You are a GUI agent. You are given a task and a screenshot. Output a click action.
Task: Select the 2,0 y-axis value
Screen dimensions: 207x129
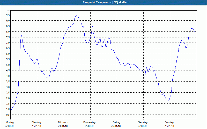pyautogui.click(x=8, y=98)
